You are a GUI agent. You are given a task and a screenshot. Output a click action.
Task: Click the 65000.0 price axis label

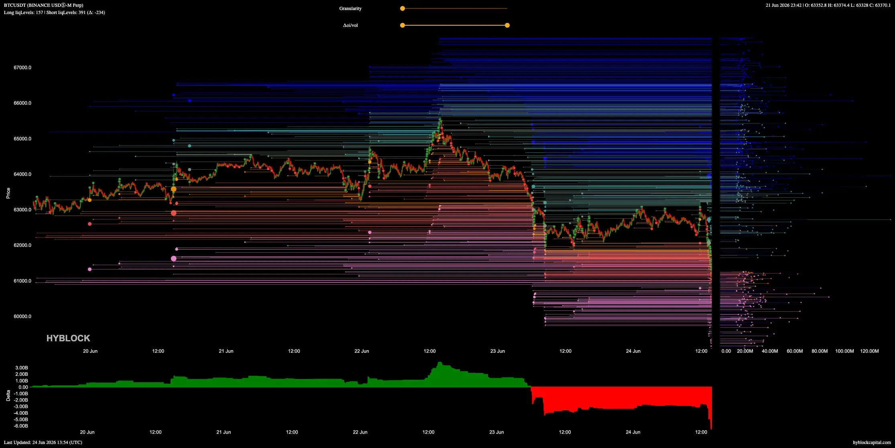point(22,139)
